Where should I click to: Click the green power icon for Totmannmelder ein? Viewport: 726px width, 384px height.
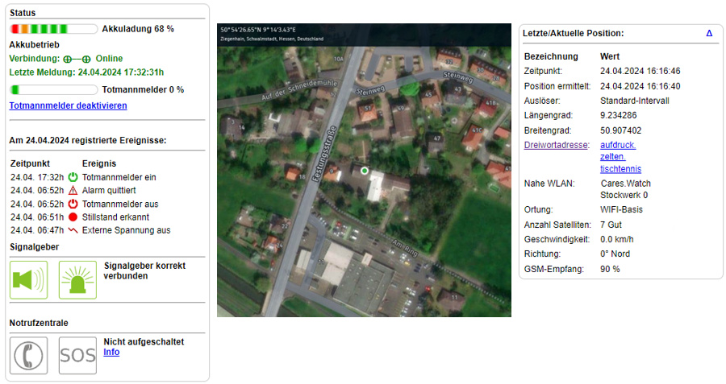[73, 177]
